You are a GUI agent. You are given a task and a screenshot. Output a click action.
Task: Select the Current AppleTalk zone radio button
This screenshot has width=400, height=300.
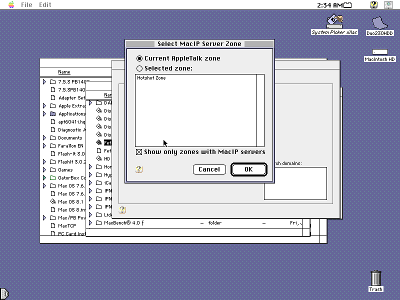click(x=139, y=58)
